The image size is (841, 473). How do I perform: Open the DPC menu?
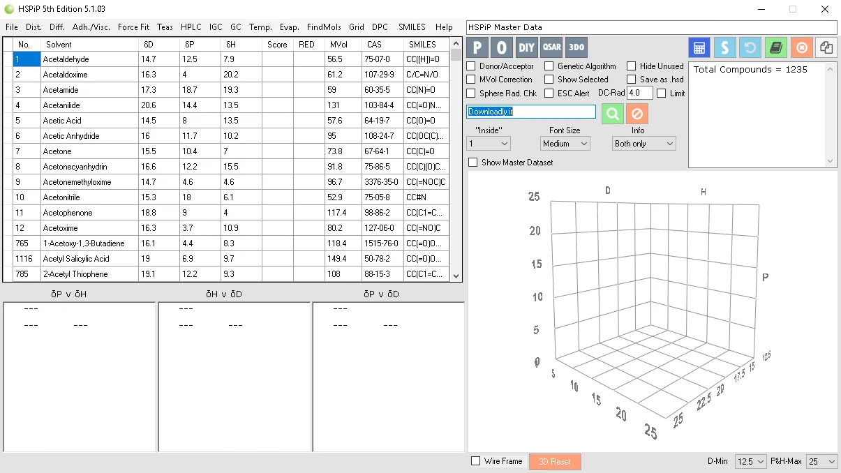point(380,27)
